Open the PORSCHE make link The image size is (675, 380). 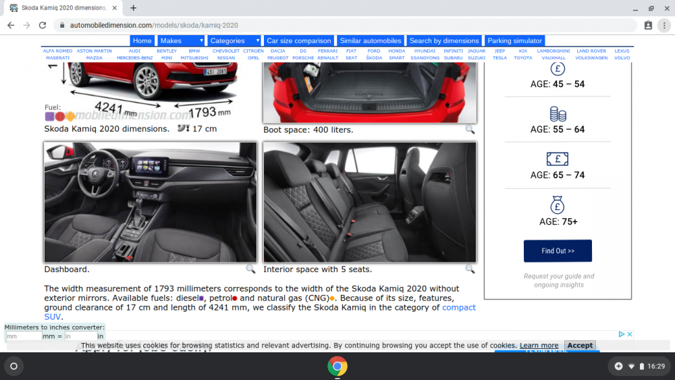303,57
